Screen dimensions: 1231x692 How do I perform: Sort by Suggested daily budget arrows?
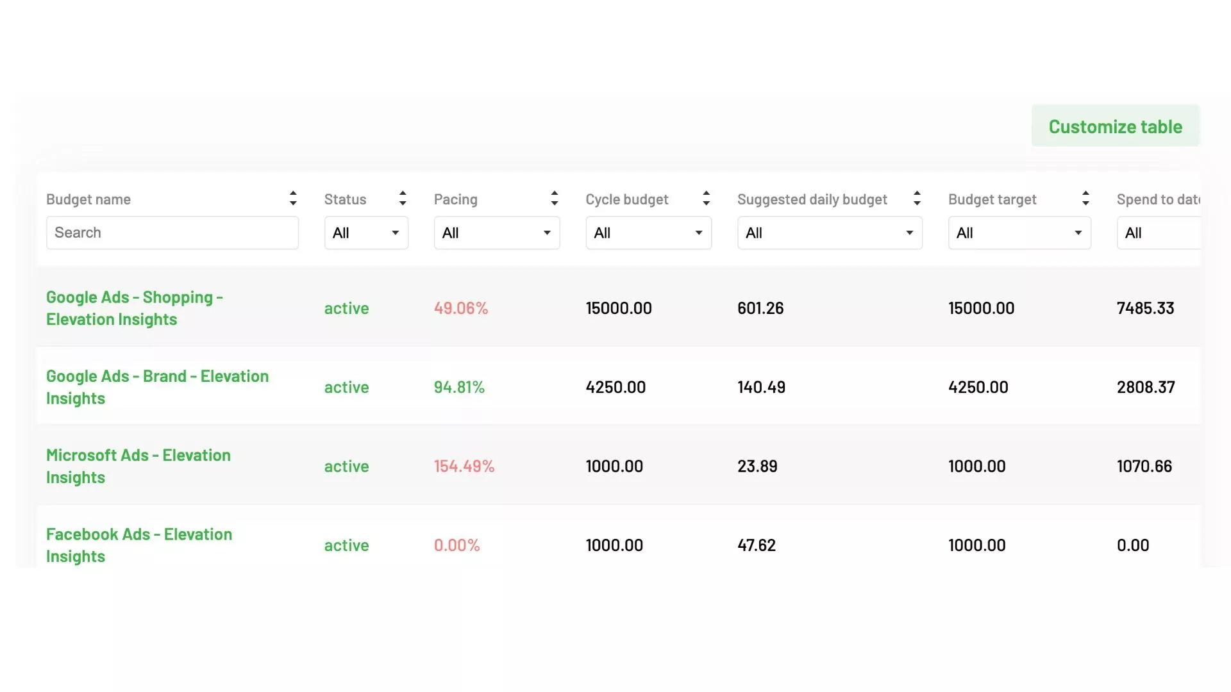917,198
